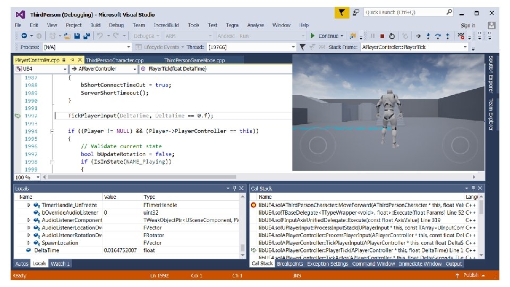Click the Step Out icon
Viewport: 510px width, 287px height.
tap(447, 36)
